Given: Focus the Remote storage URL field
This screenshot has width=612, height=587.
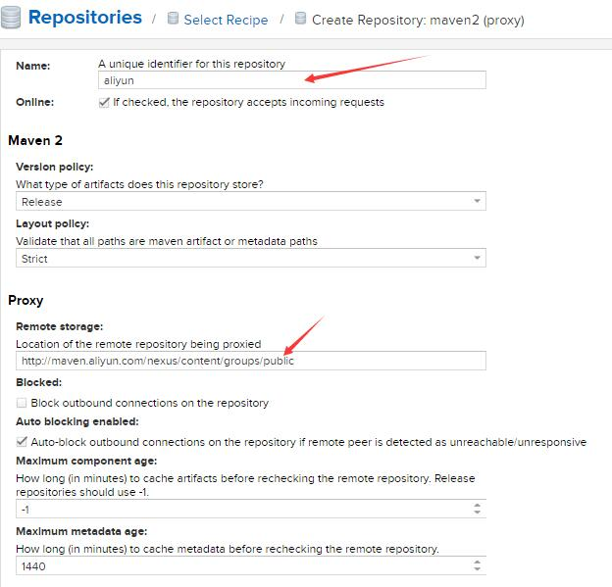Looking at the screenshot, I should tap(250, 361).
